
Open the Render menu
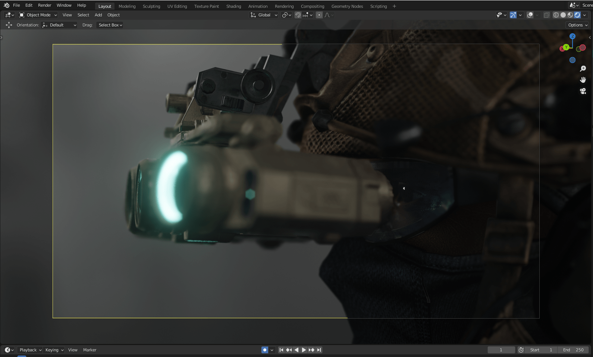[x=44, y=5]
